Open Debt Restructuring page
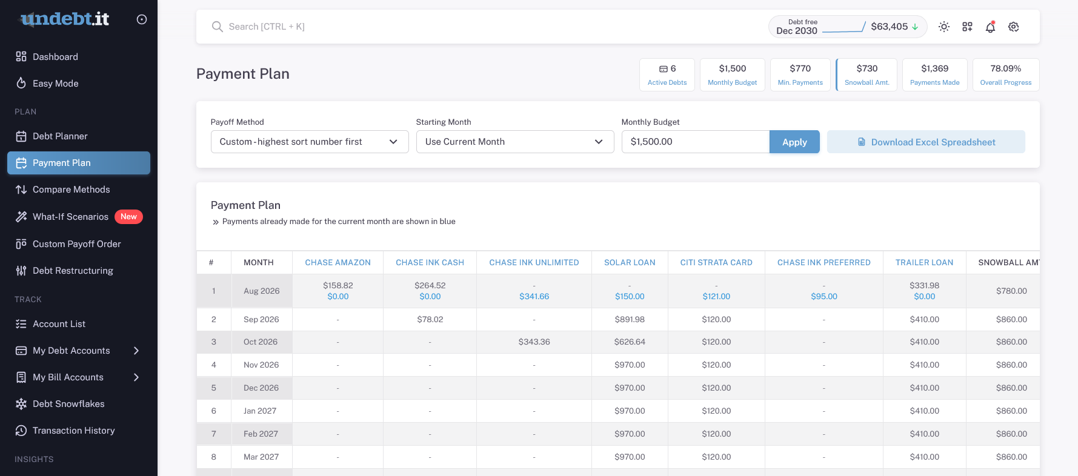Image resolution: width=1078 pixels, height=476 pixels. 79,271
